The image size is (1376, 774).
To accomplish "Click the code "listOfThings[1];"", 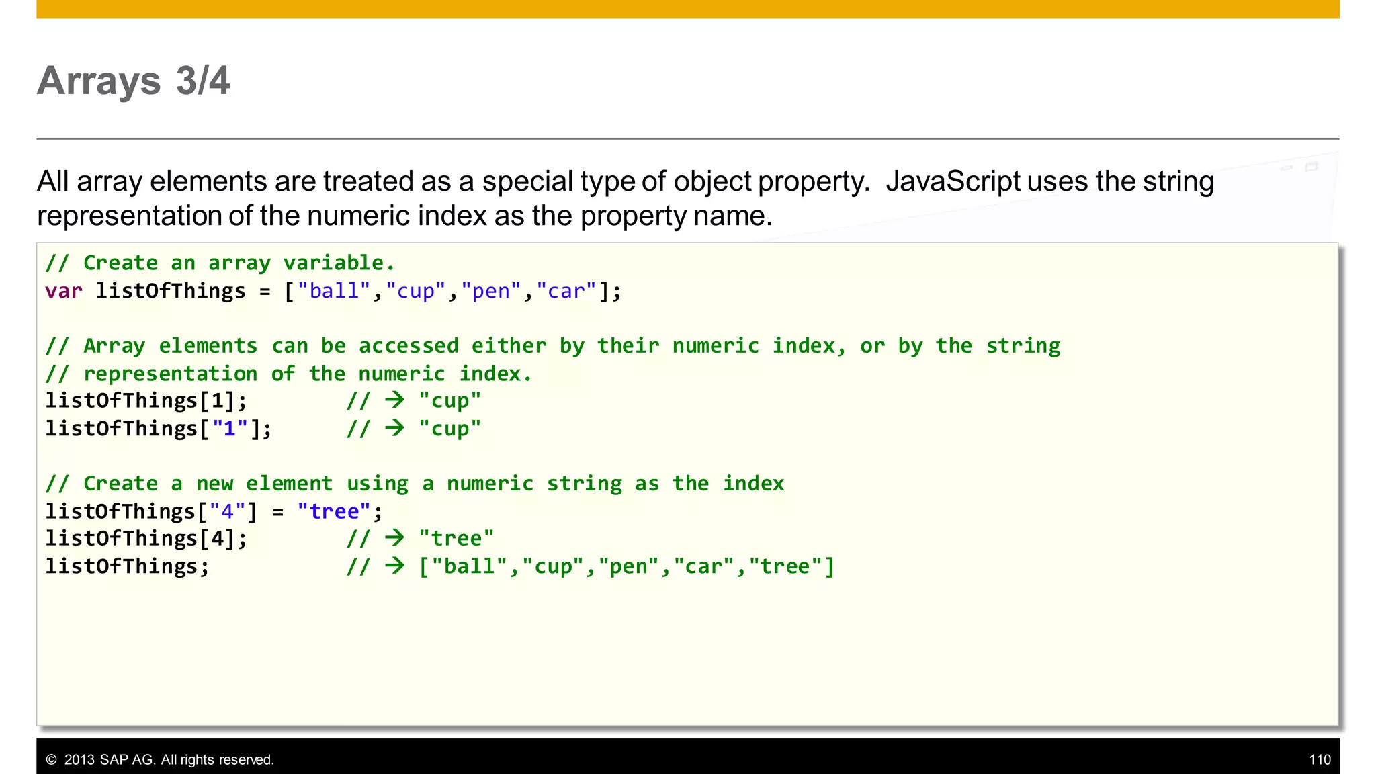I will coord(146,401).
